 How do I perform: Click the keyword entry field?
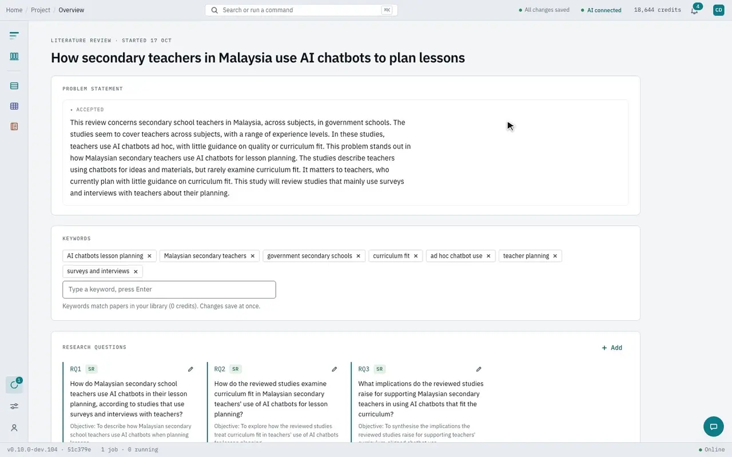169,290
